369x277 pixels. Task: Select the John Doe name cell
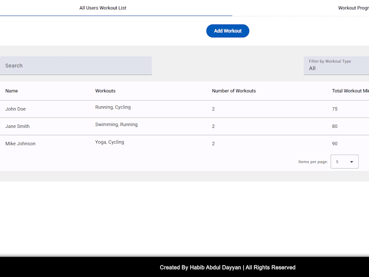pyautogui.click(x=16, y=109)
